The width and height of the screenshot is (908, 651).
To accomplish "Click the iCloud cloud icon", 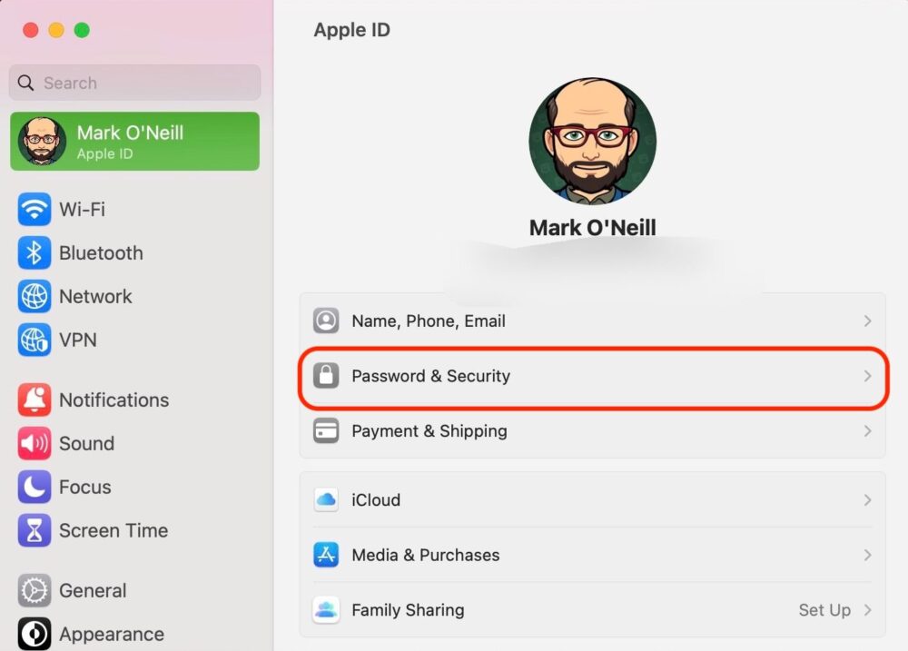I will 326,499.
